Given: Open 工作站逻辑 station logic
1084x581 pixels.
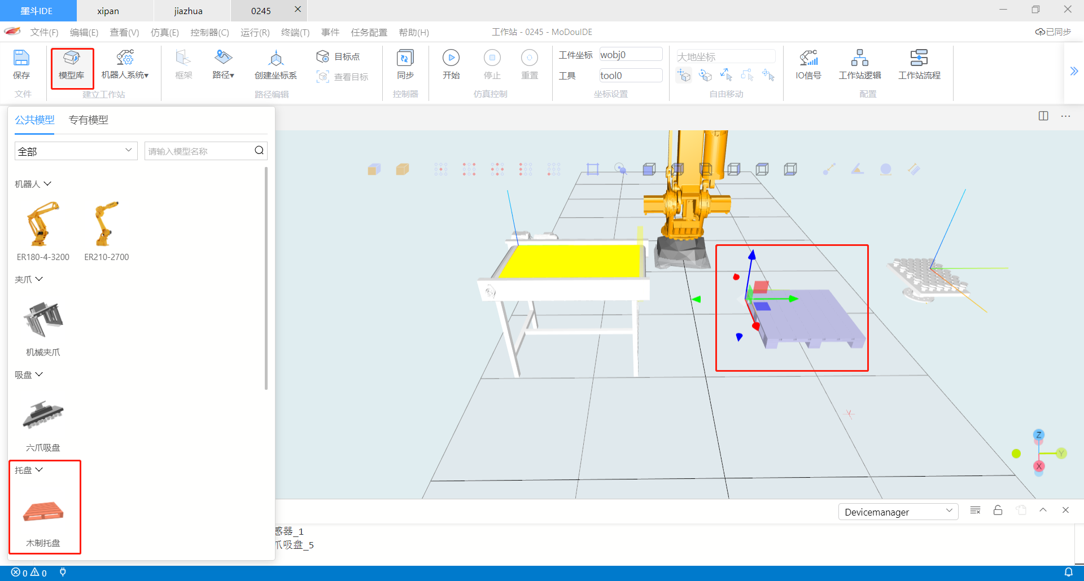Looking at the screenshot, I should click(x=859, y=58).
